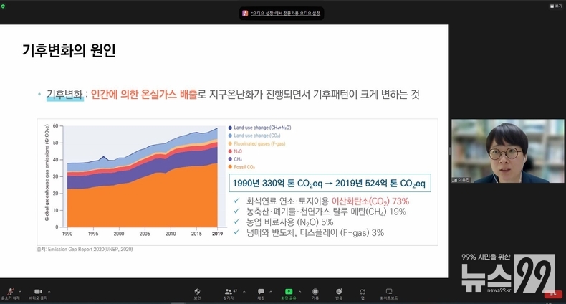Click legend entry Fluorinated gases (F-gas)
The width and height of the screenshot is (566, 304).
tap(257, 143)
